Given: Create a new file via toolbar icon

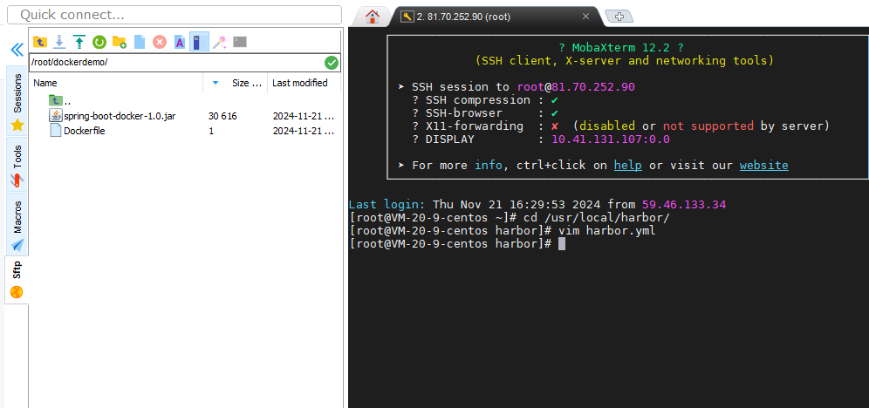Looking at the screenshot, I should (x=140, y=42).
